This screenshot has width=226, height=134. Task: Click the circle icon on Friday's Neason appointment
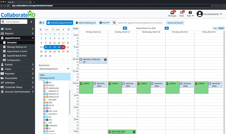pyautogui.click(x=210, y=84)
